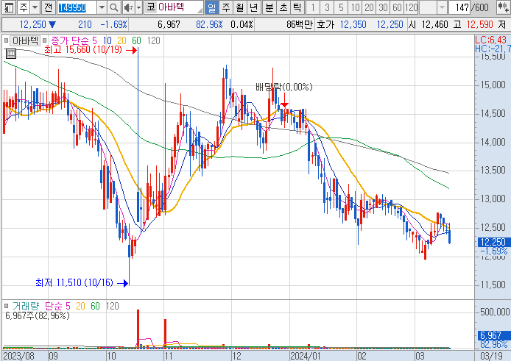Select interval 1 button
This screenshot has width=511, height=361.
point(313,7)
